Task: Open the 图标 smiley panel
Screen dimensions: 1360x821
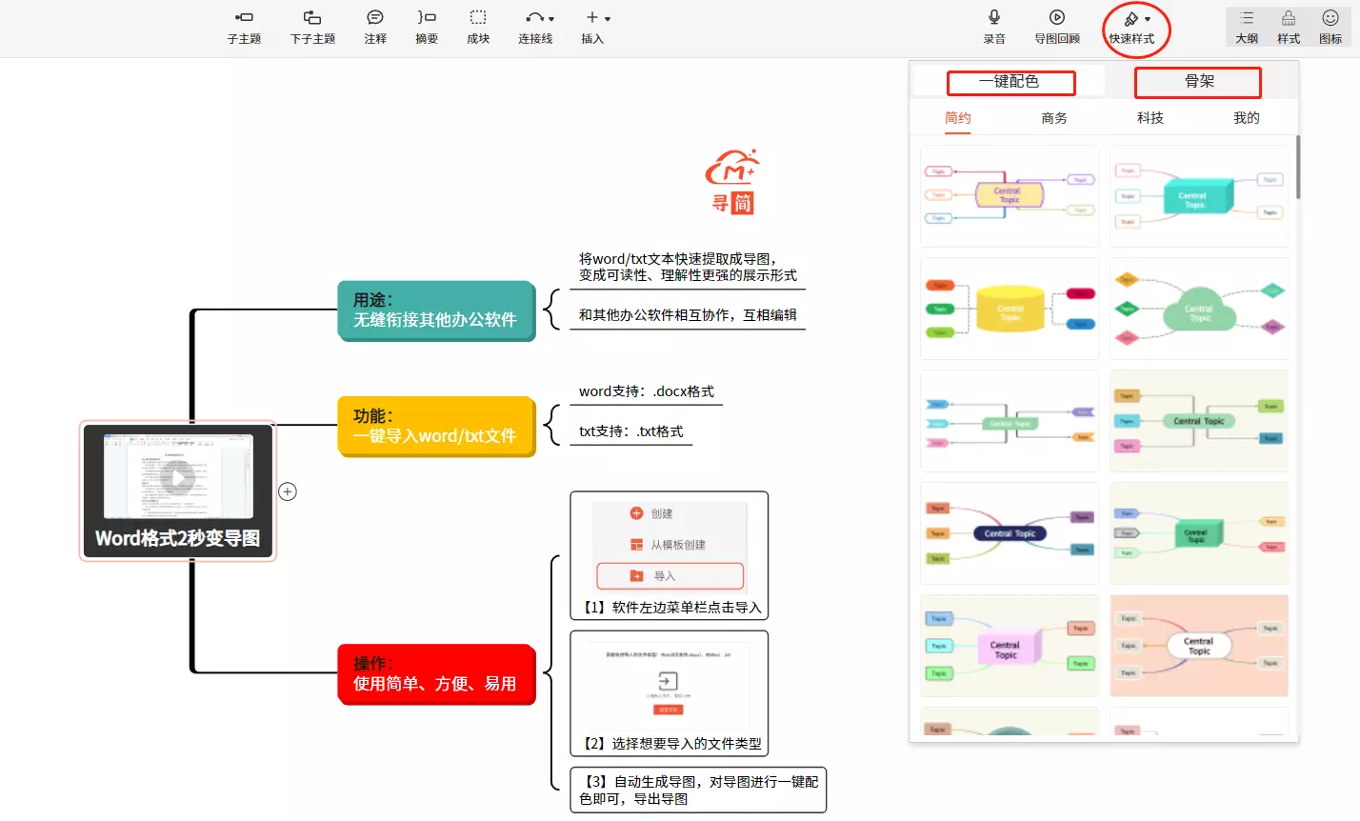Action: click(x=1330, y=18)
